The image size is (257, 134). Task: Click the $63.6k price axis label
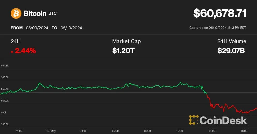[x=5, y=77]
